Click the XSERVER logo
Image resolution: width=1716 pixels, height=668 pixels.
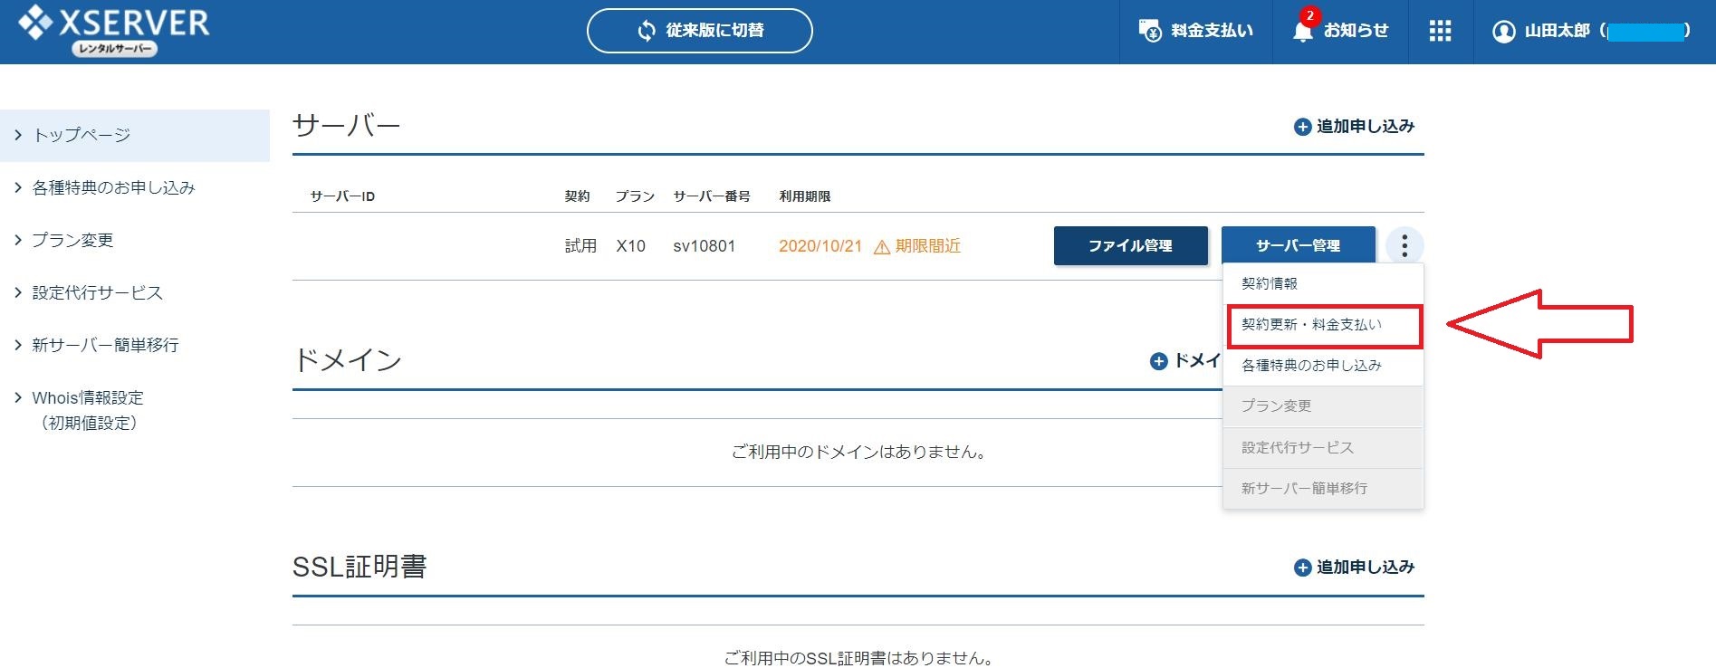pos(114,31)
